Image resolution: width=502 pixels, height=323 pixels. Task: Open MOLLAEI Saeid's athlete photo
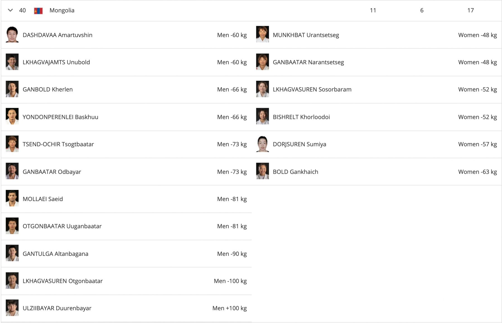click(x=12, y=198)
